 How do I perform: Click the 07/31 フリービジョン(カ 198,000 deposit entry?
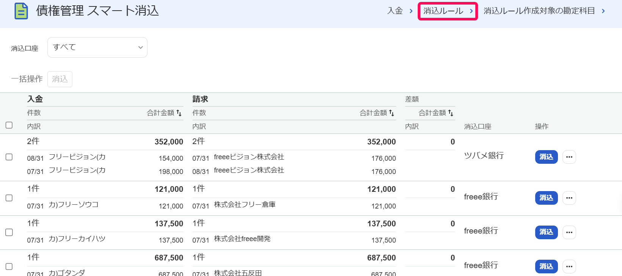click(x=105, y=171)
